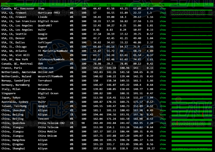This screenshot has height=152, width=215.
Task: Click the chart bar for Australia, Sydney
Action: [192, 102]
